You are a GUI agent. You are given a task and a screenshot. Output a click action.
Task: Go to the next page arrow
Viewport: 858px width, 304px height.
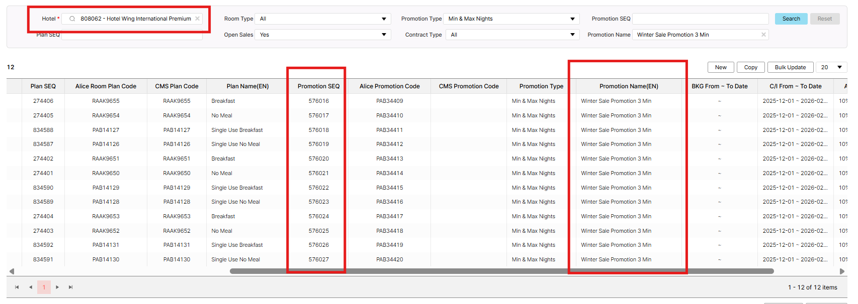pyautogui.click(x=57, y=287)
